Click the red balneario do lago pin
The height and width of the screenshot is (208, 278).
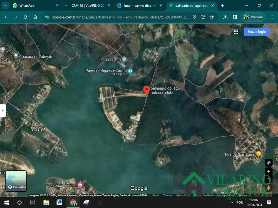pyautogui.click(x=147, y=90)
